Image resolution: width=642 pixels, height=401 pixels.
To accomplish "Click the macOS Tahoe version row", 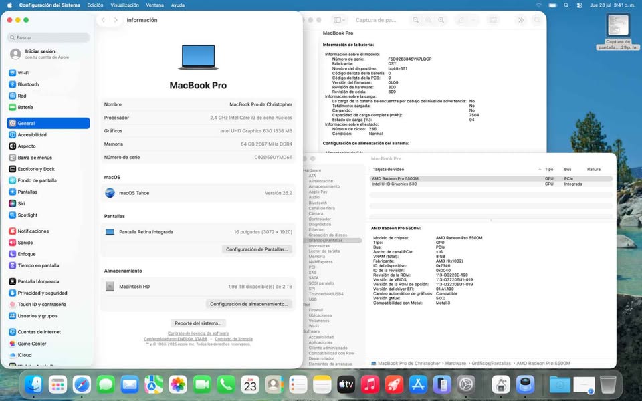I will 198,193.
